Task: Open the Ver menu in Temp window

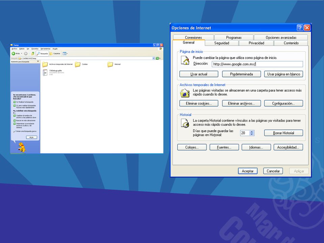Action: tap(28, 49)
